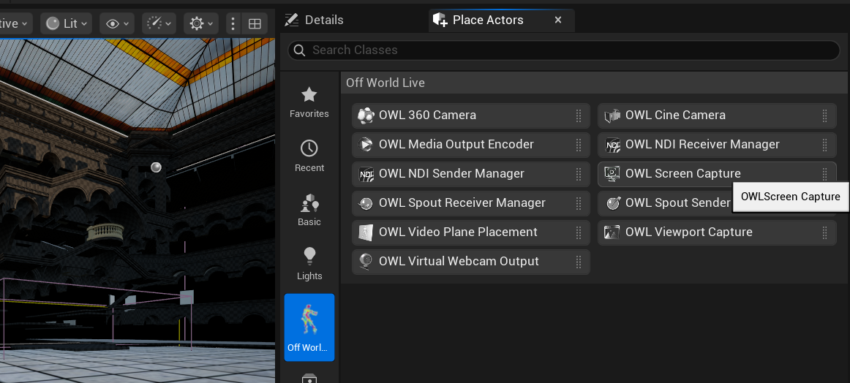Open the Perspective viewport dropdown
850x383 pixels.
[x=15, y=23]
